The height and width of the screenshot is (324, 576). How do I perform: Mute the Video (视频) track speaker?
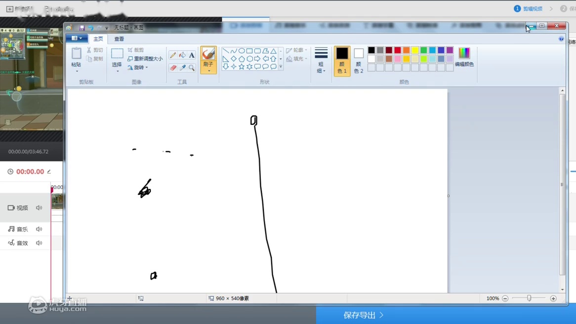point(39,208)
